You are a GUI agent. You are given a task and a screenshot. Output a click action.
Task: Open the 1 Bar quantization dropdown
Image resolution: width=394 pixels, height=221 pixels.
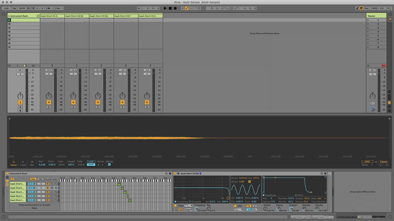(x=59, y=8)
